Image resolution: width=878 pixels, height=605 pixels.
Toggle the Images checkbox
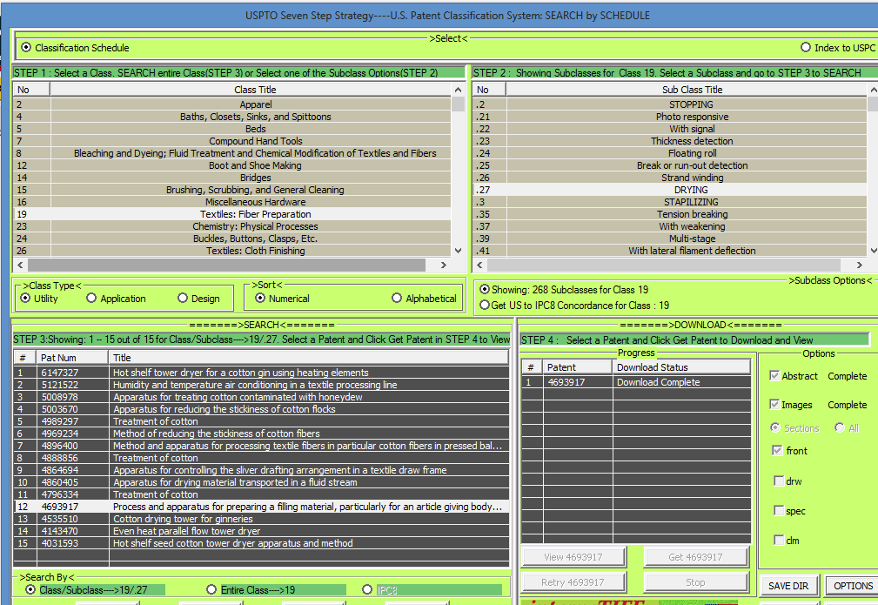tap(775, 405)
